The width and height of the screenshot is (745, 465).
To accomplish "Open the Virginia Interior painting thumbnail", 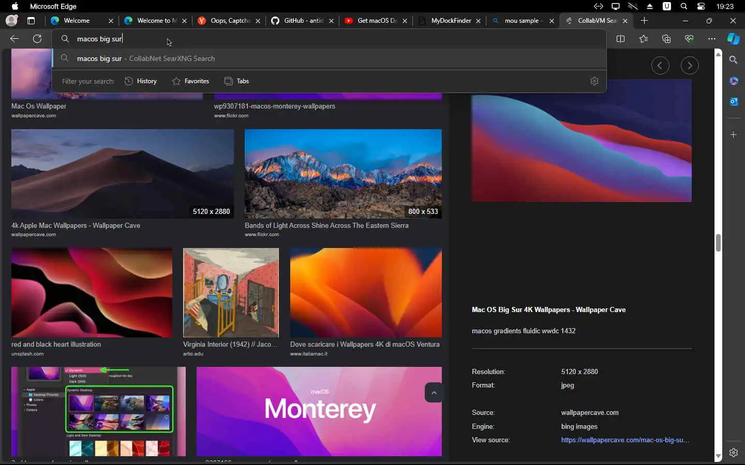I will (x=231, y=292).
